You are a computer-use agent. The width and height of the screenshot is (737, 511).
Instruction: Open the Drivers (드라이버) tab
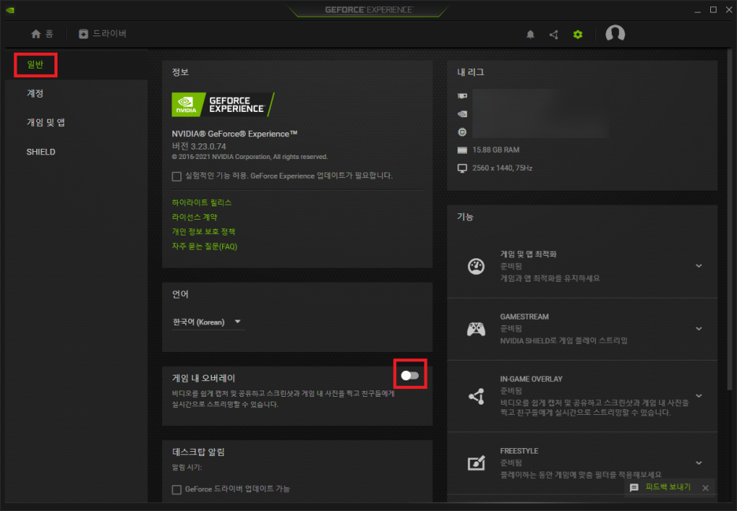point(102,34)
